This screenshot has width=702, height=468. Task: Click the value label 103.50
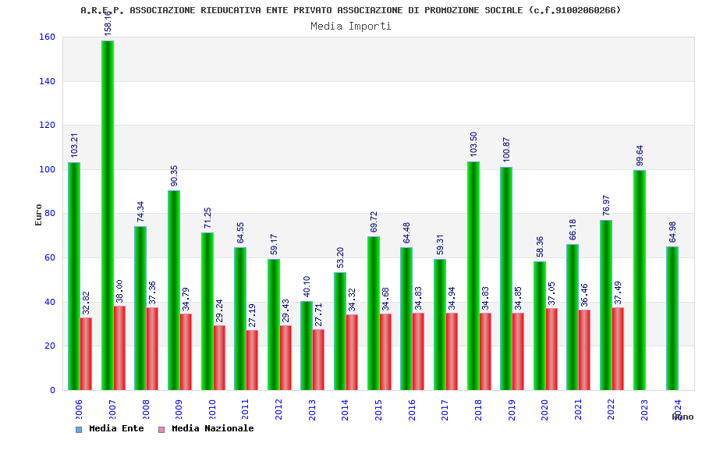point(473,144)
